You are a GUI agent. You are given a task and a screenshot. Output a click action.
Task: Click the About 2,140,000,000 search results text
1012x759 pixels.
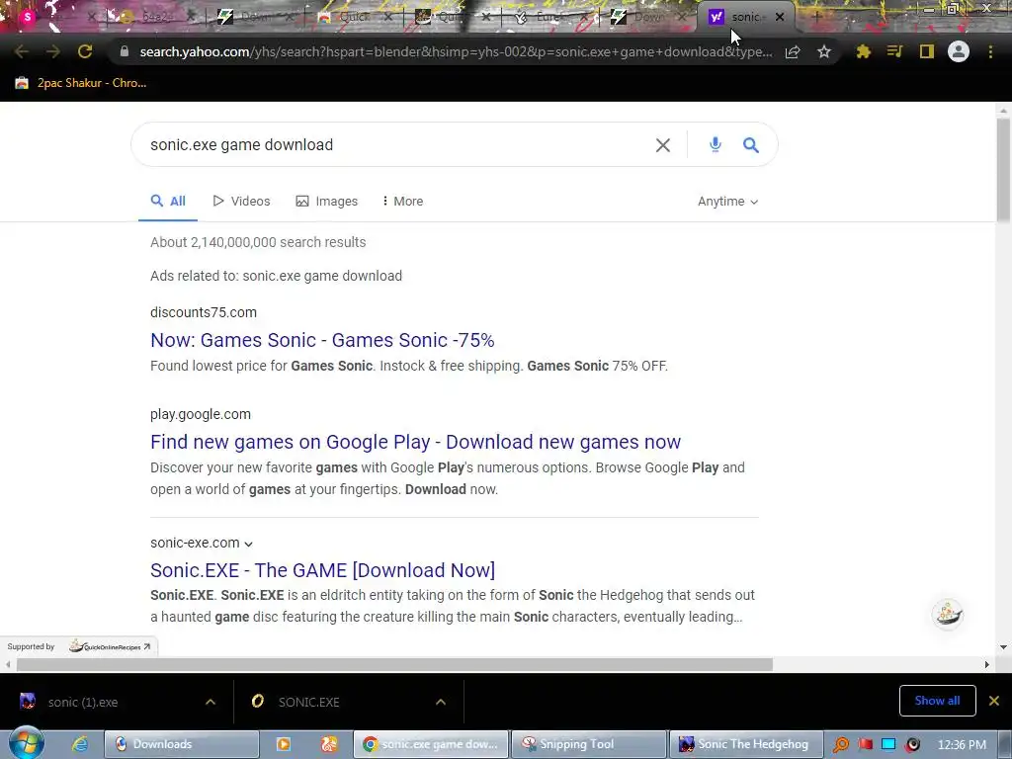258,242
